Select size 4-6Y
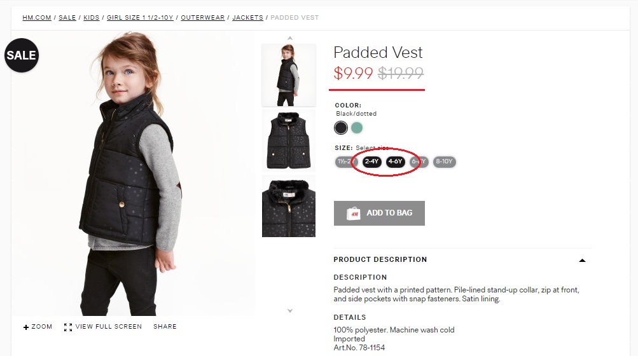 (x=395, y=161)
